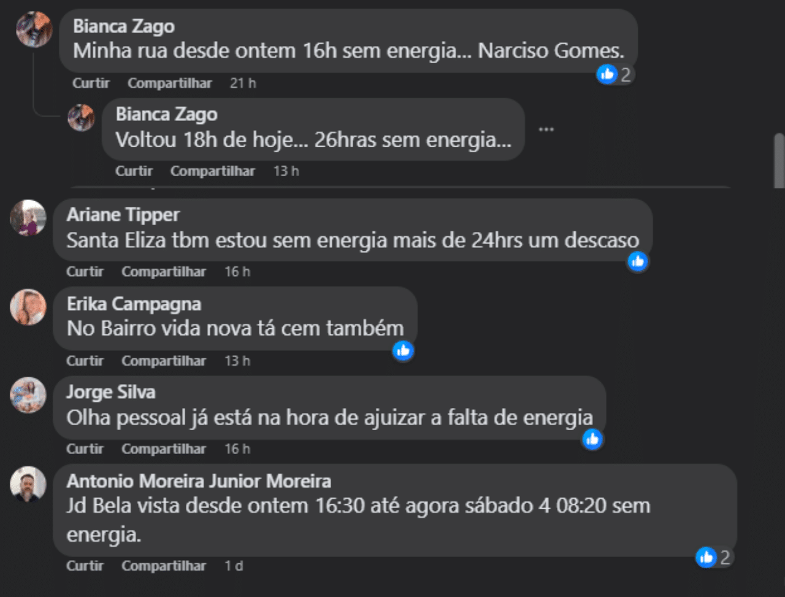Click like reaction on Erika Campagna's comment

click(x=403, y=351)
